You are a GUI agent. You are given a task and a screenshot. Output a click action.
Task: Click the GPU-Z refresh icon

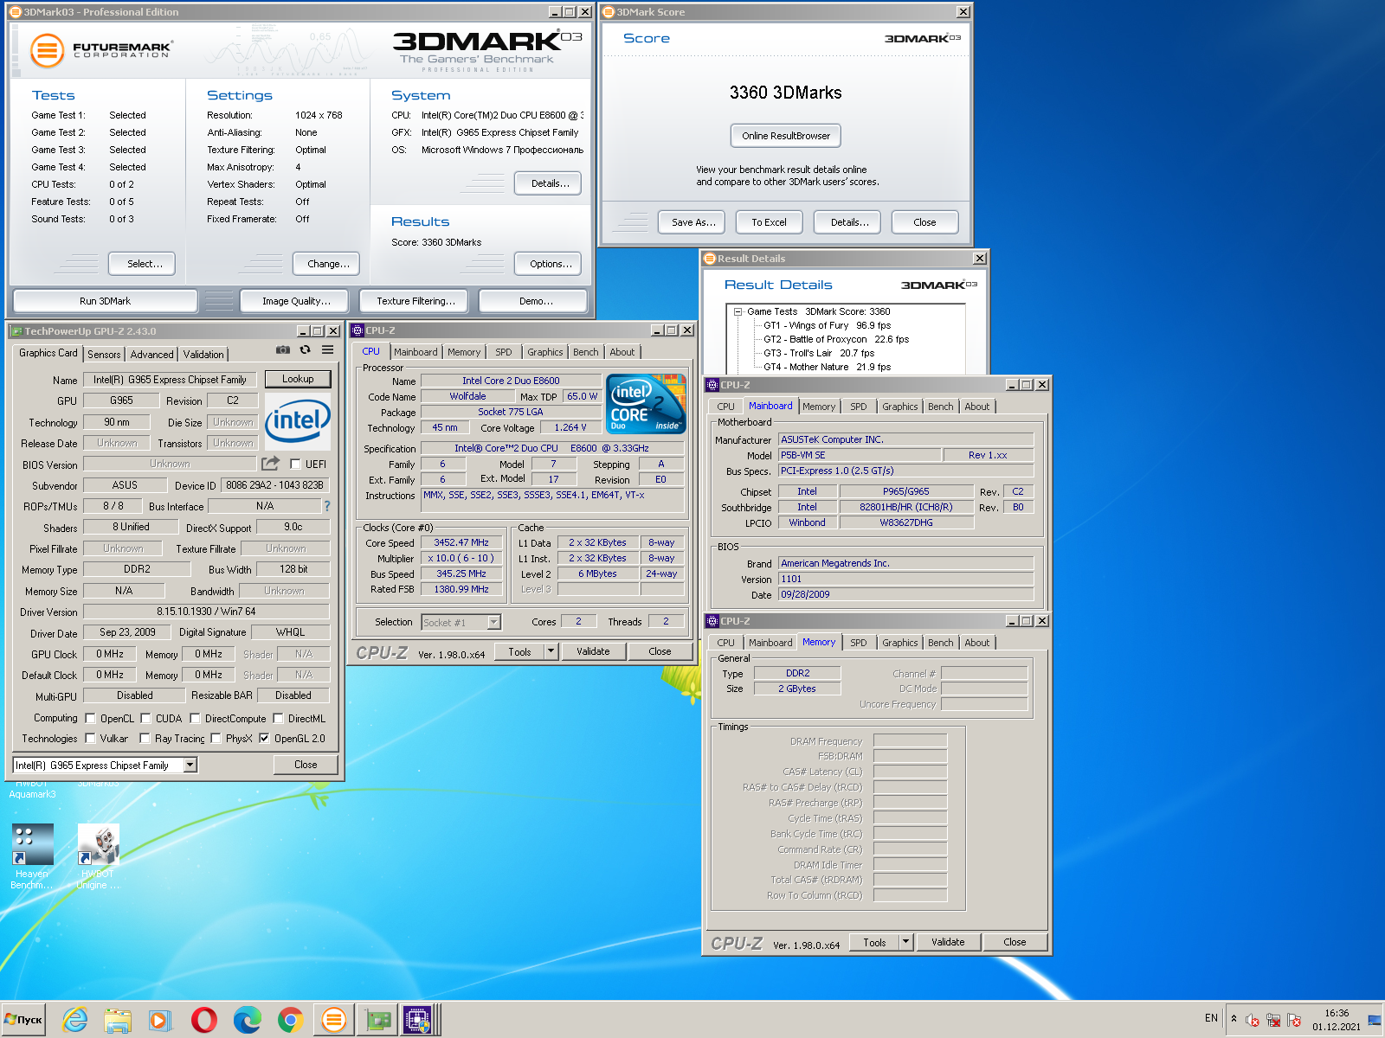pyautogui.click(x=305, y=350)
